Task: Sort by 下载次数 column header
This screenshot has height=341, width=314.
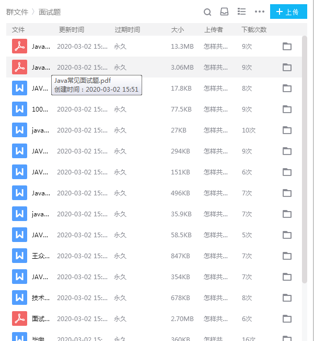Action: point(254,29)
